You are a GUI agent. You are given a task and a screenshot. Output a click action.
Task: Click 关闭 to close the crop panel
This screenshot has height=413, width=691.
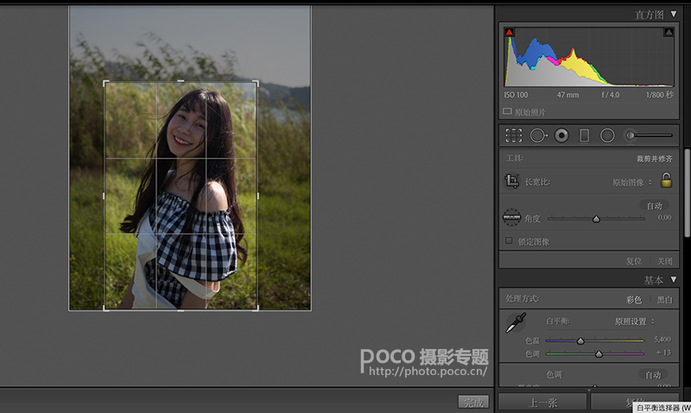click(664, 261)
